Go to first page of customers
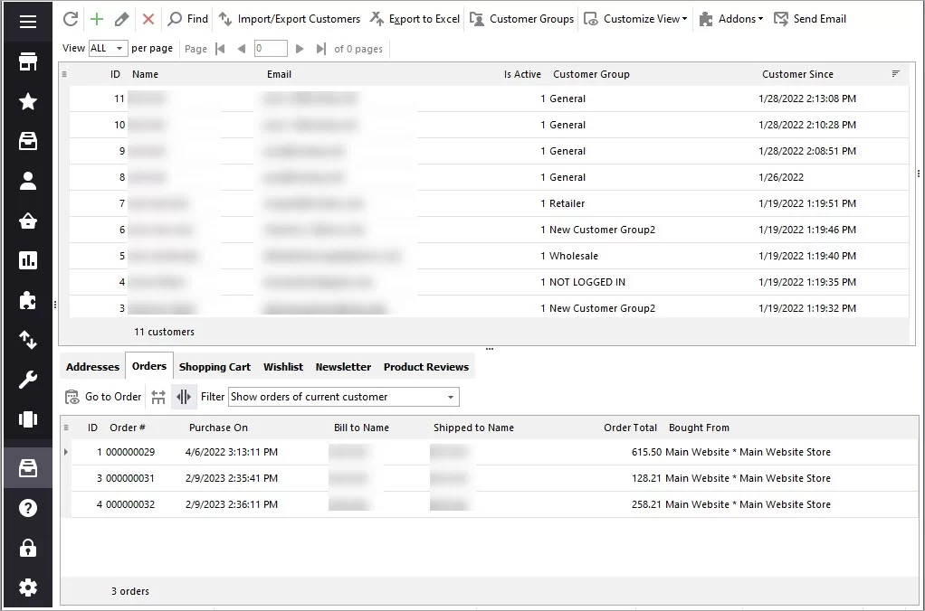 (220, 49)
